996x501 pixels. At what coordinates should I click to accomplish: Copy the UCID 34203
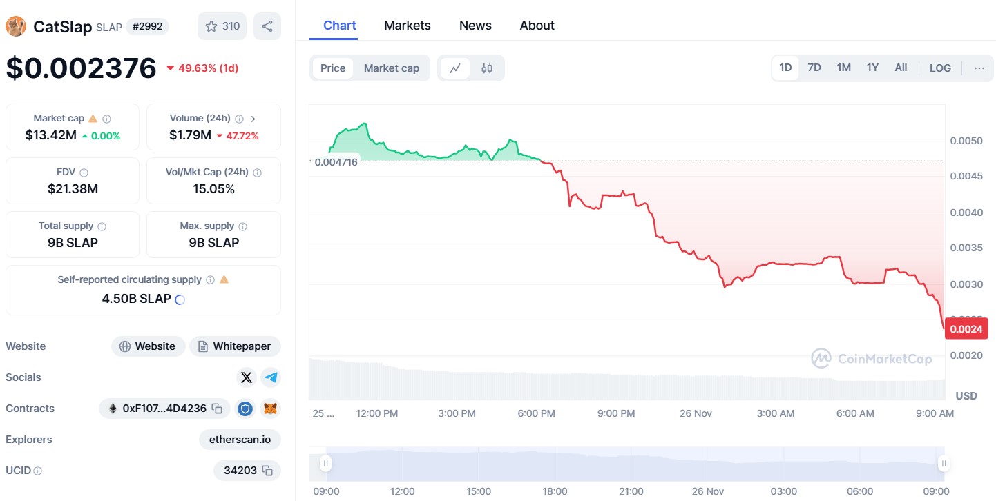[267, 471]
